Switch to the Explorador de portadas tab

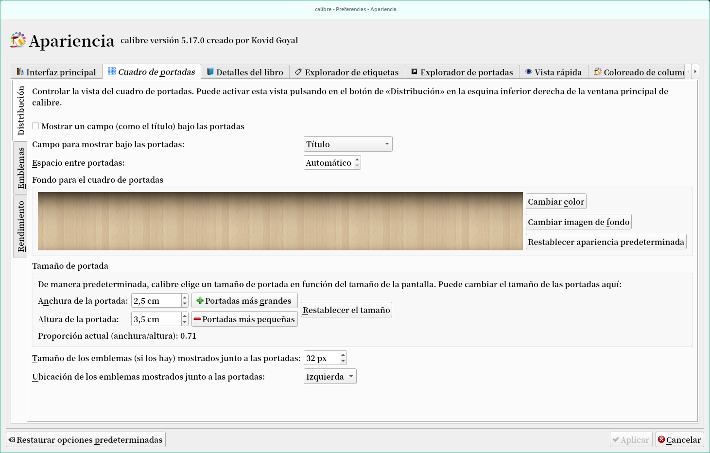pos(462,72)
